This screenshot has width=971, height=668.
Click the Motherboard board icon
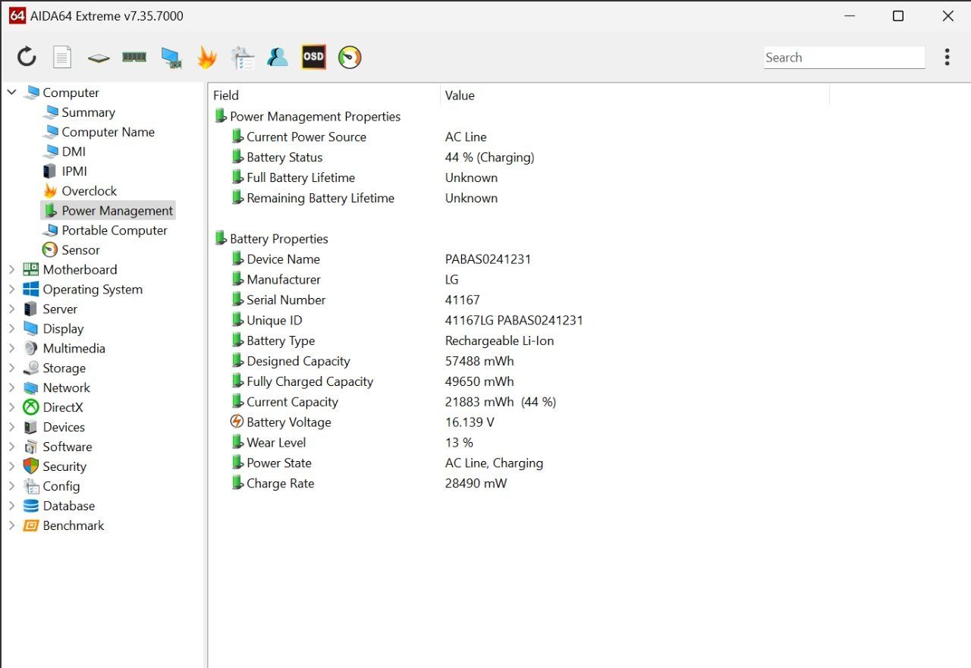31,270
